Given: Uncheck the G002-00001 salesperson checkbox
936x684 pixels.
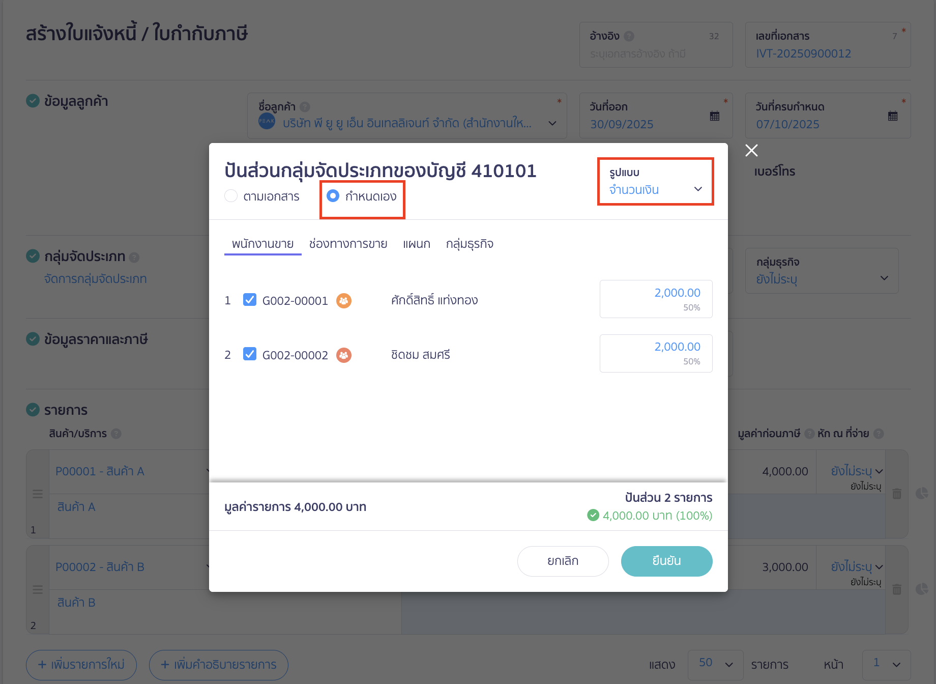Looking at the screenshot, I should 250,300.
